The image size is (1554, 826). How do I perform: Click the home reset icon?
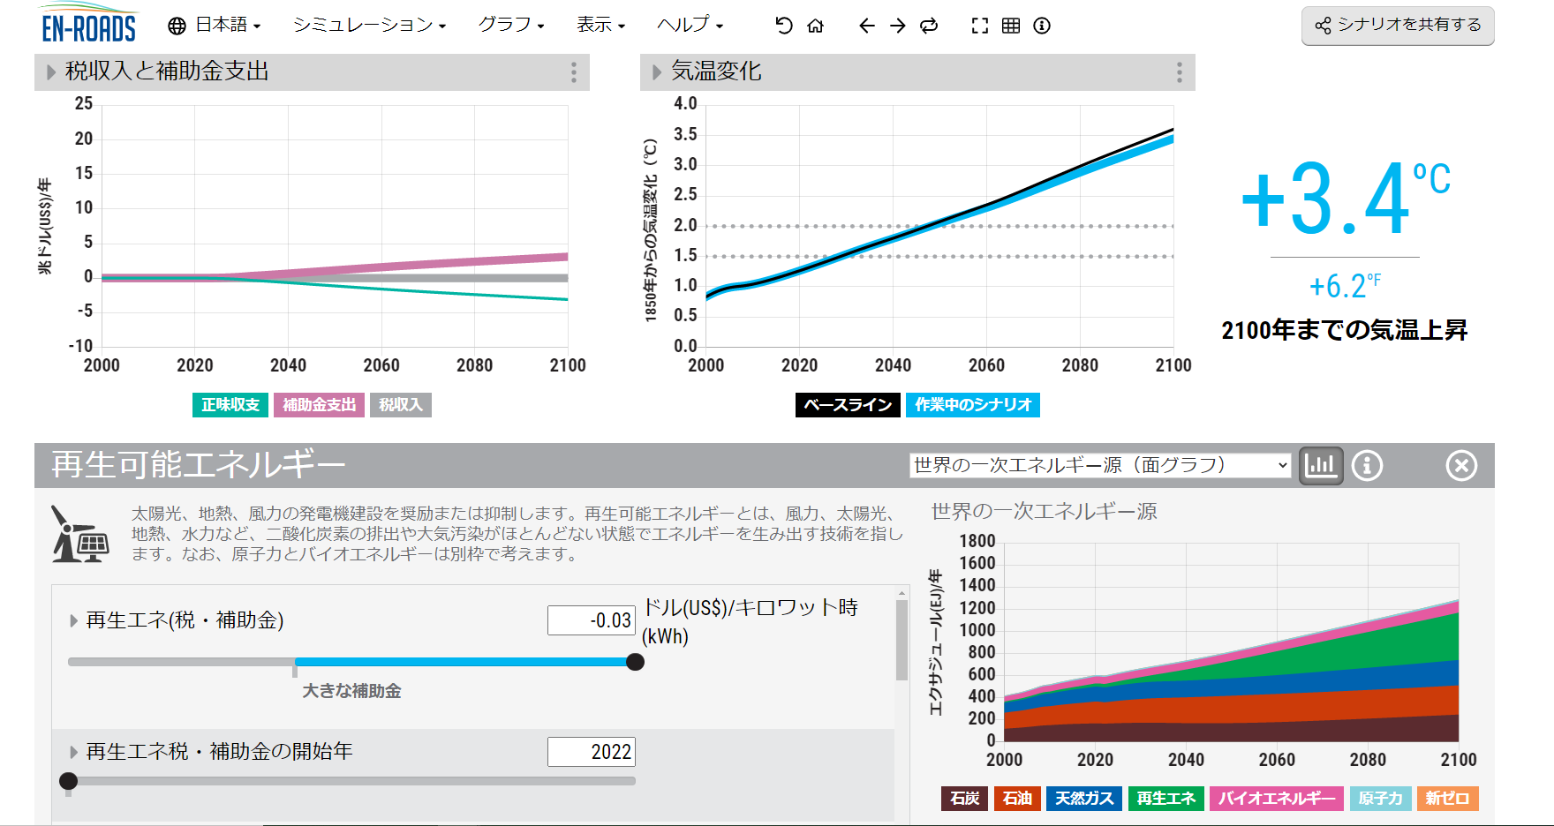tap(815, 26)
